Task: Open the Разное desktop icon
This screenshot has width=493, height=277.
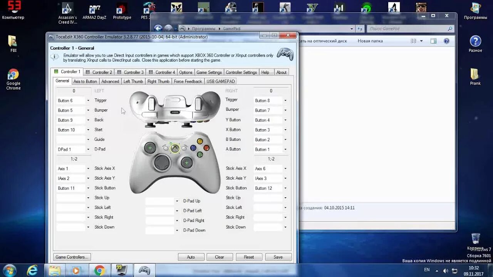Action: point(476,43)
